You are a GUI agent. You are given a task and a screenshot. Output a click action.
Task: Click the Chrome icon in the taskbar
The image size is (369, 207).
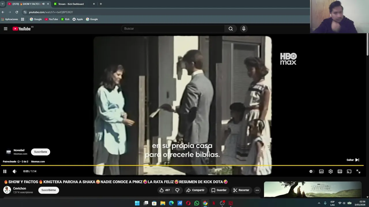205,203
